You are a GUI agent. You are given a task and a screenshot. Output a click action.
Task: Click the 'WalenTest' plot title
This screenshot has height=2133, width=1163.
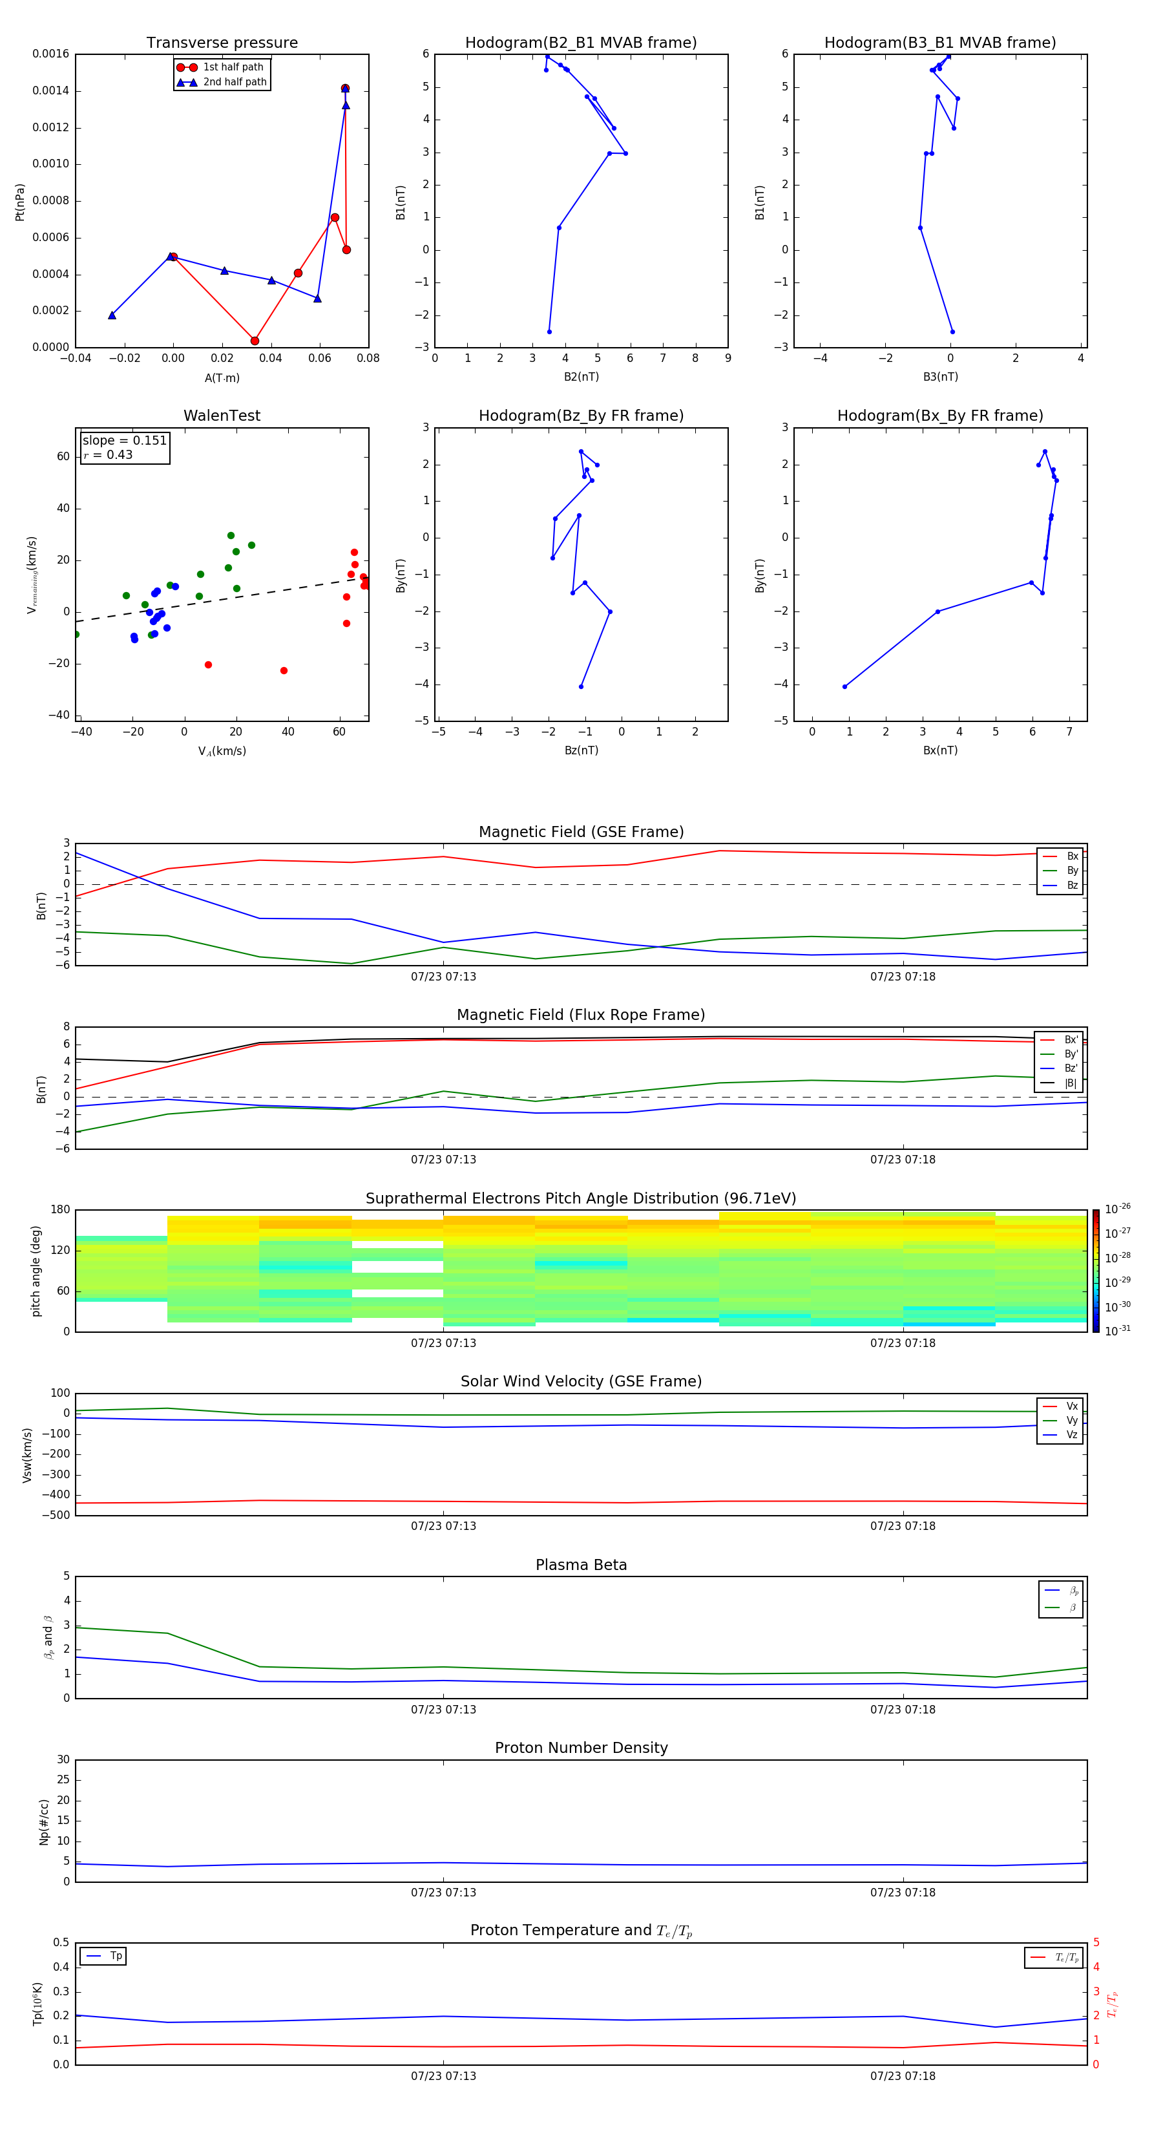222,416
